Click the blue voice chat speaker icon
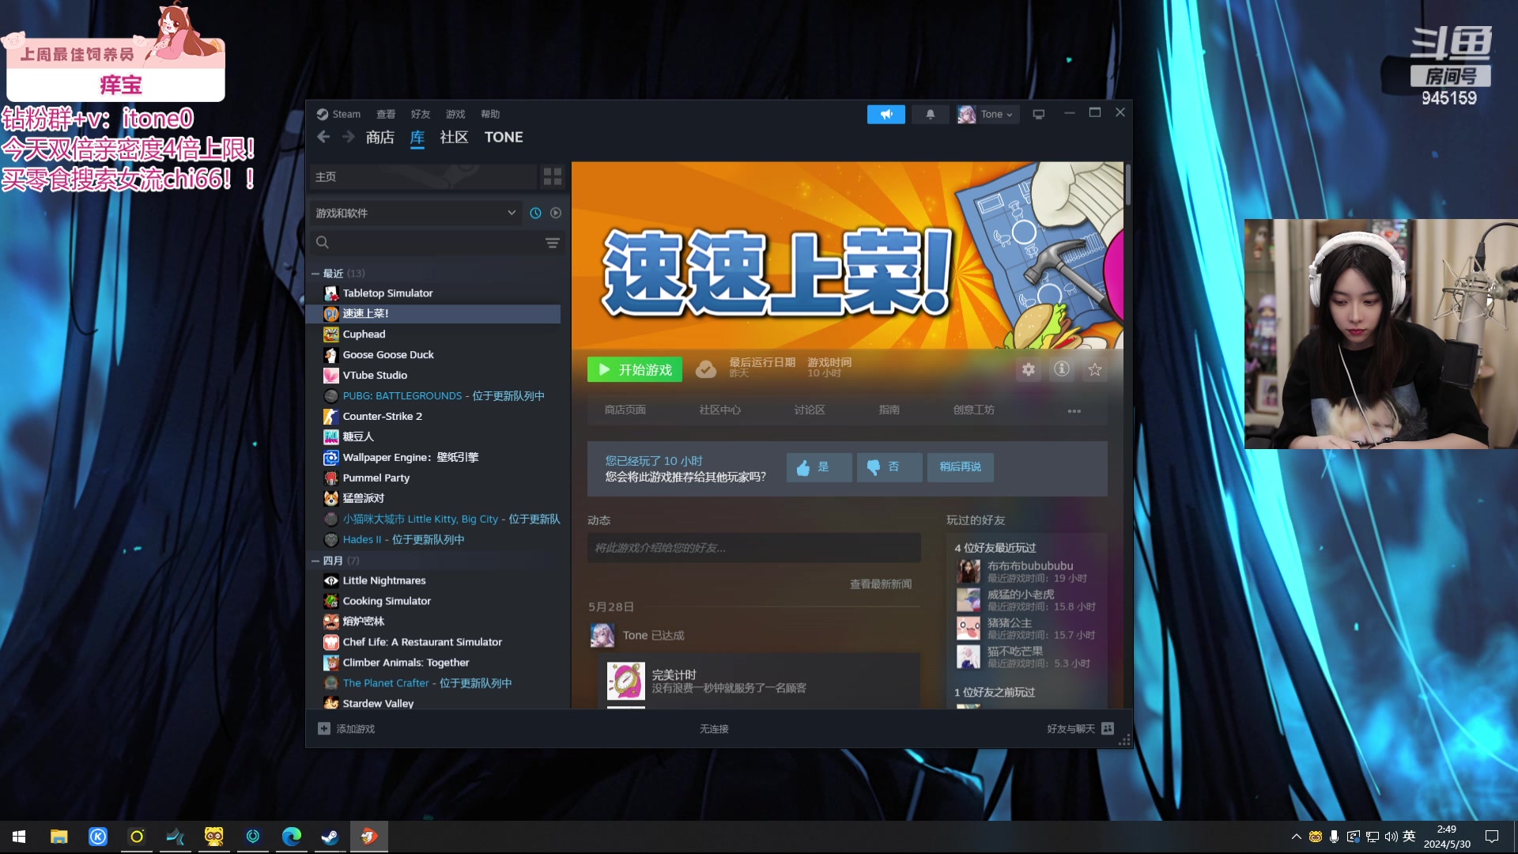Viewport: 1518px width, 854px height. point(885,114)
